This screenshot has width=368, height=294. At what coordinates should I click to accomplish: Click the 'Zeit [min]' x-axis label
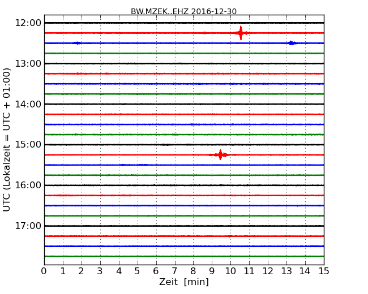pos(183,282)
